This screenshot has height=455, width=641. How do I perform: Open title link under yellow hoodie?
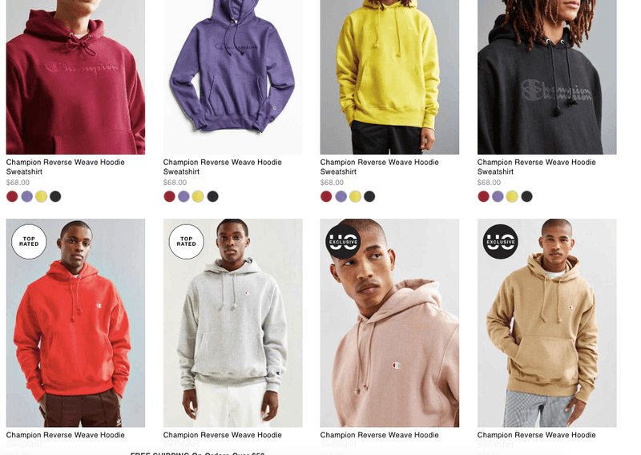[x=379, y=167]
